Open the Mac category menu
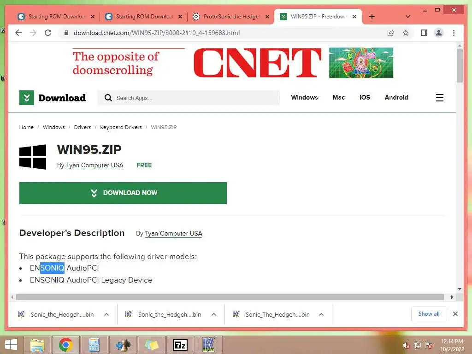 pyautogui.click(x=339, y=97)
